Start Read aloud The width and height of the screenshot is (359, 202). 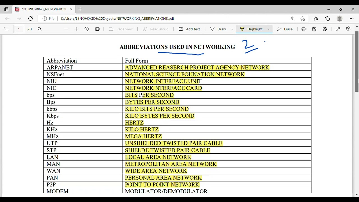[156, 29]
